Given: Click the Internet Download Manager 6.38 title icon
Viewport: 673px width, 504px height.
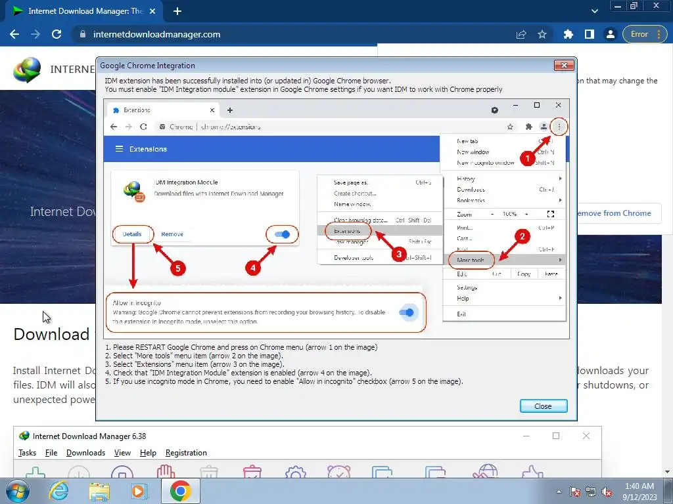Looking at the screenshot, I should [x=24, y=436].
